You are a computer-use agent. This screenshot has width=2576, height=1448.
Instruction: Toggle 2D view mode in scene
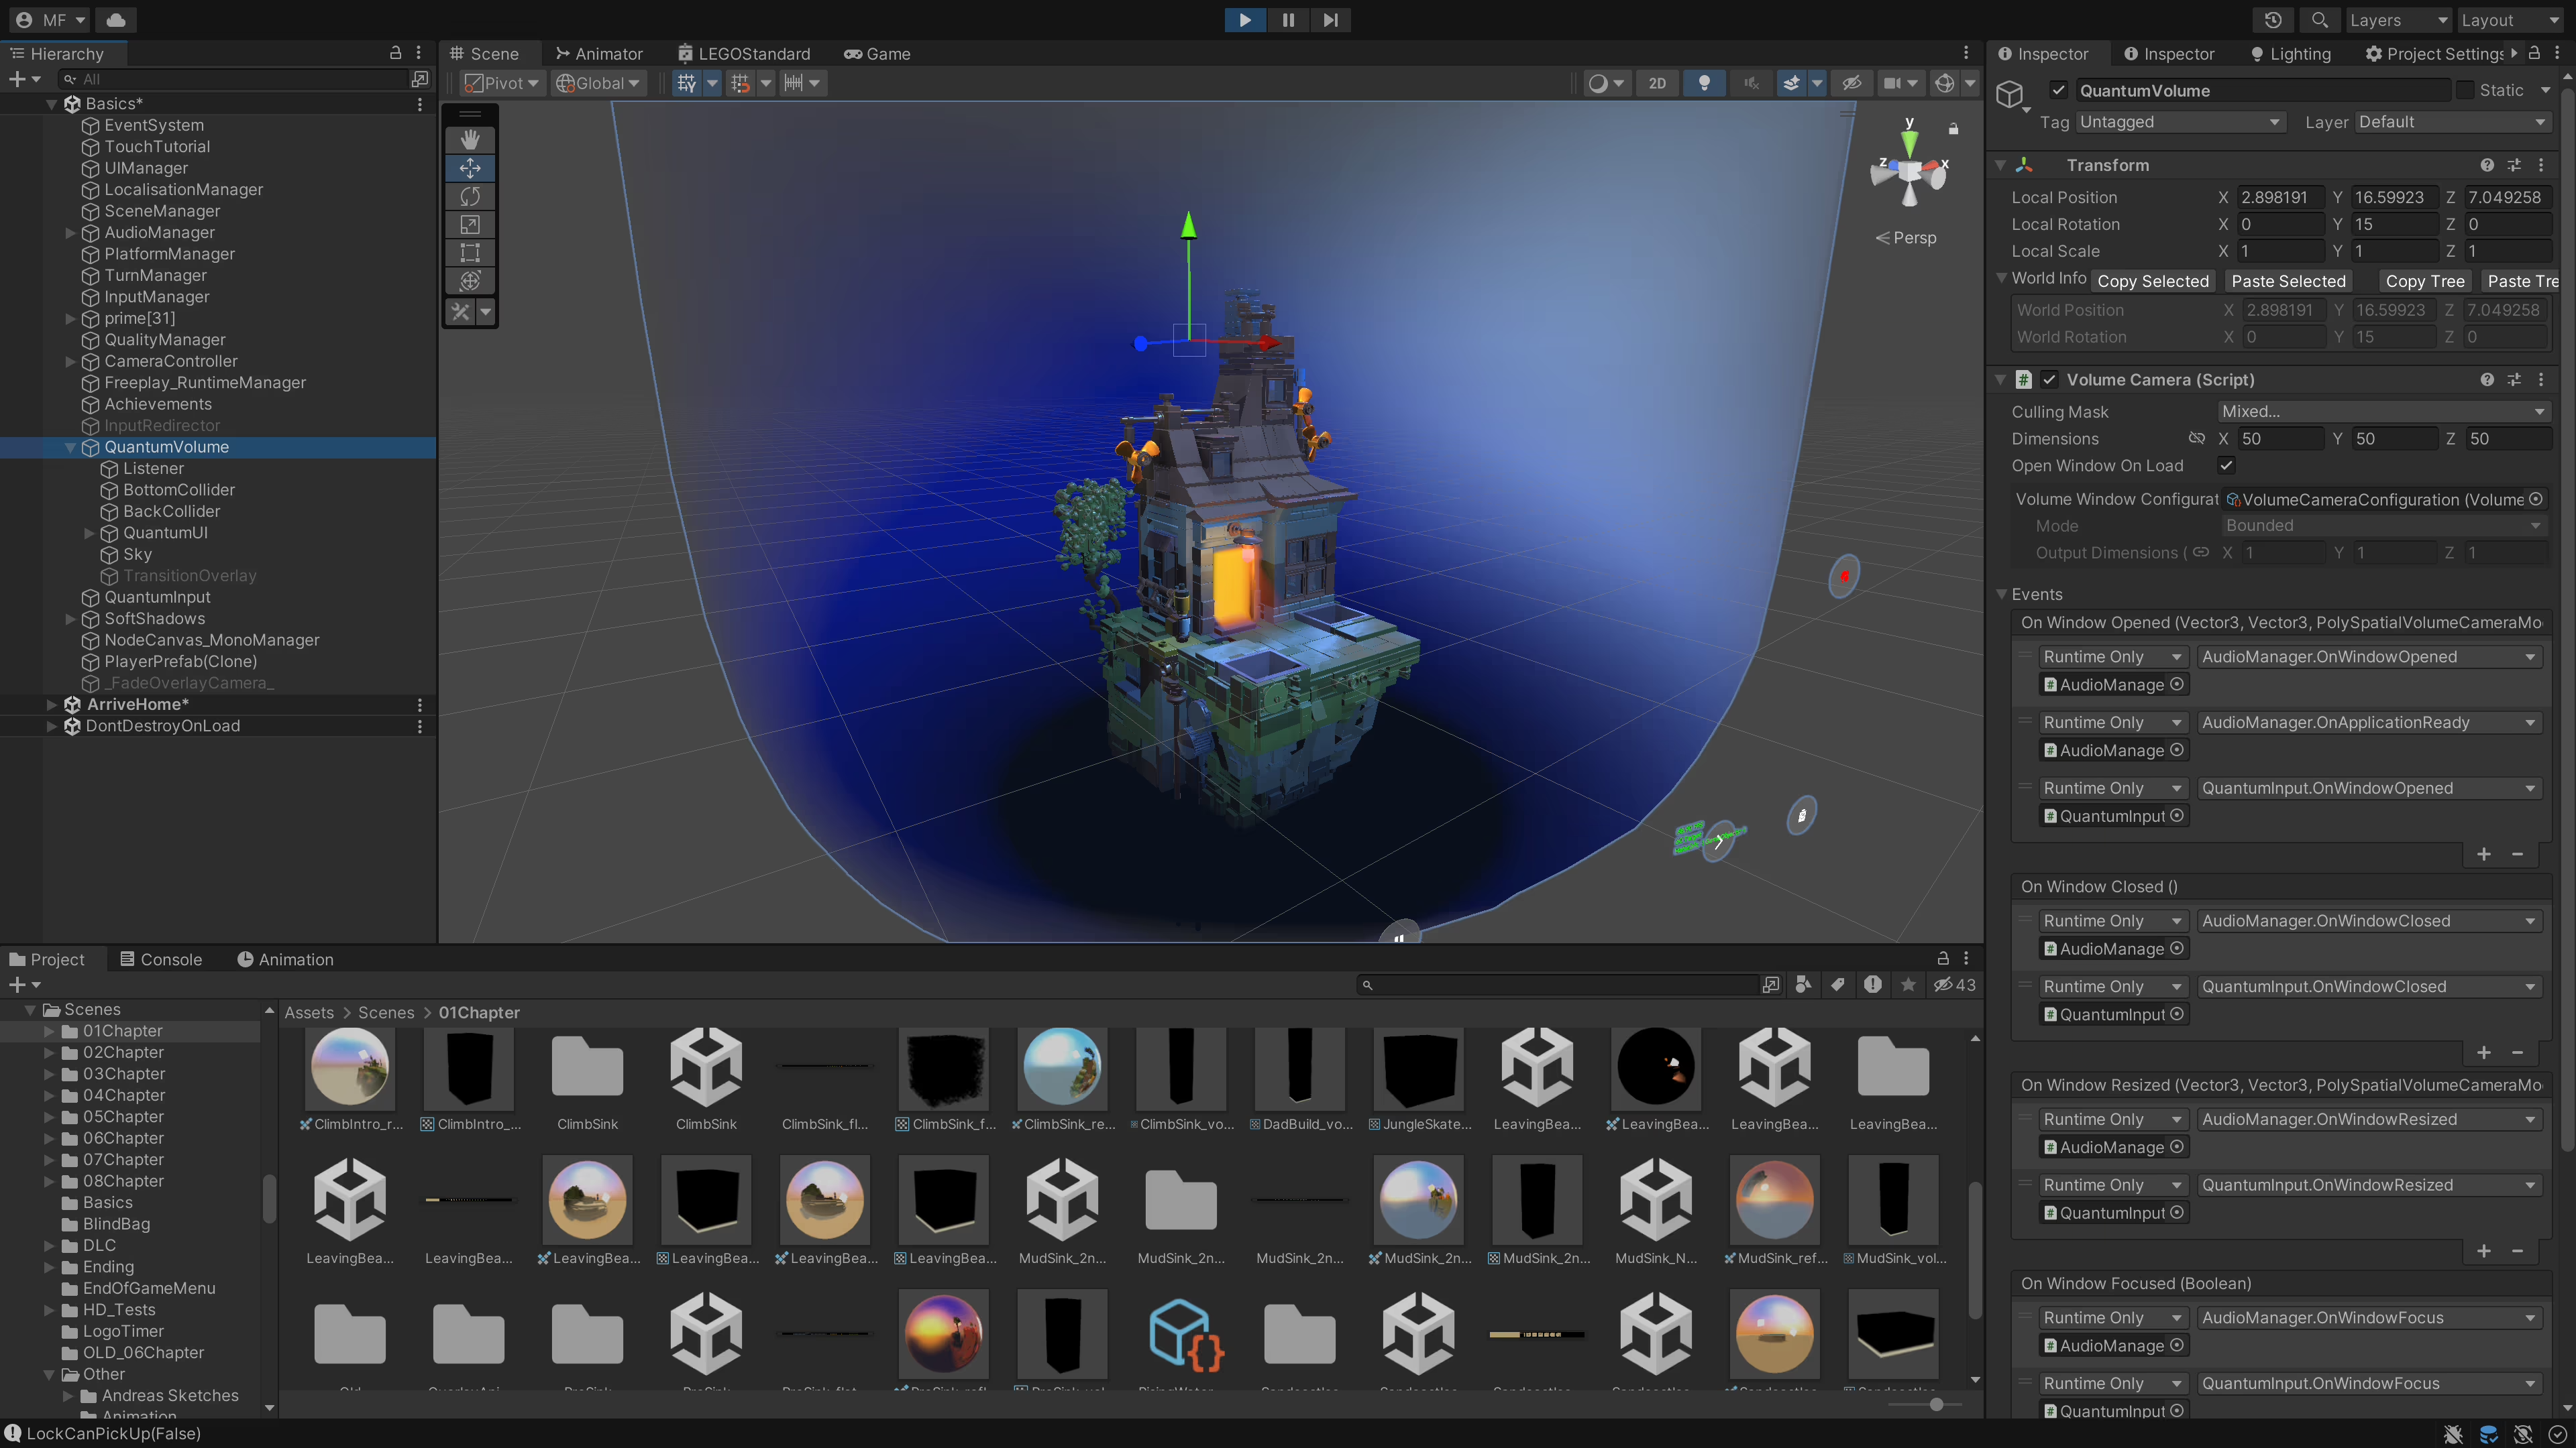click(x=1657, y=83)
